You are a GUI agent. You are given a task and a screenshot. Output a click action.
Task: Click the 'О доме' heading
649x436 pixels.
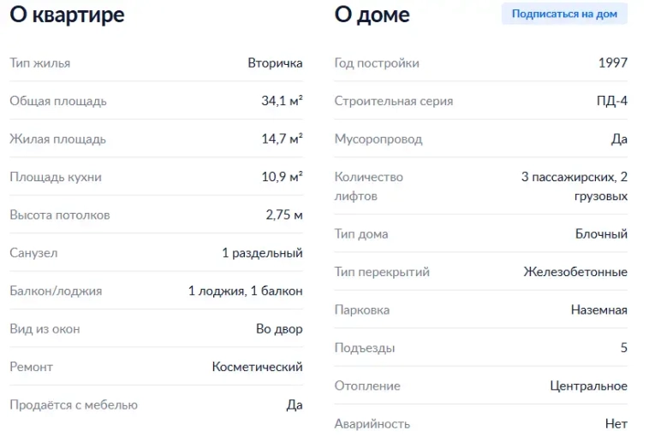pos(372,15)
